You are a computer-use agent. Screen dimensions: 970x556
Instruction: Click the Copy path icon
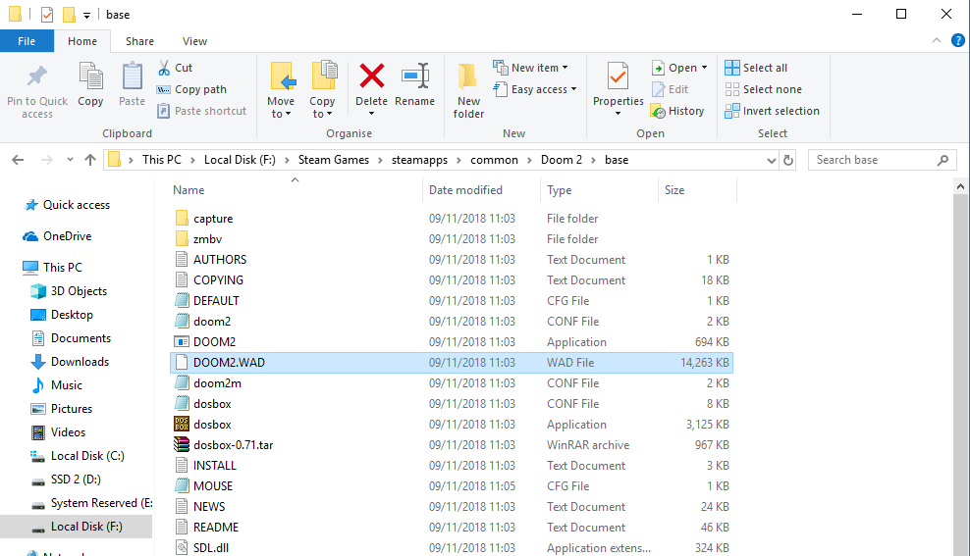(x=163, y=89)
